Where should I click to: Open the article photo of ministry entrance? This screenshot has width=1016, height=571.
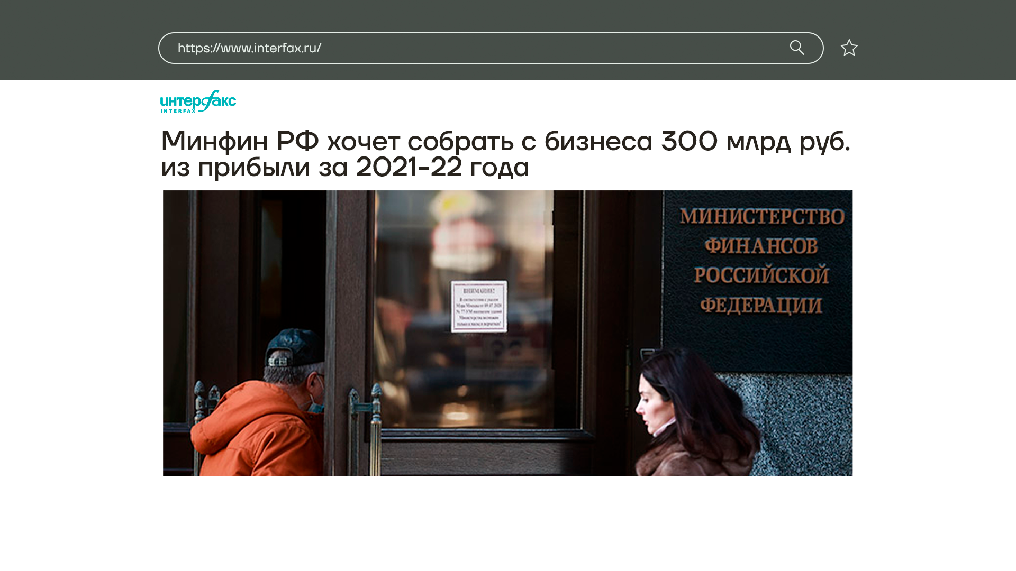point(507,333)
